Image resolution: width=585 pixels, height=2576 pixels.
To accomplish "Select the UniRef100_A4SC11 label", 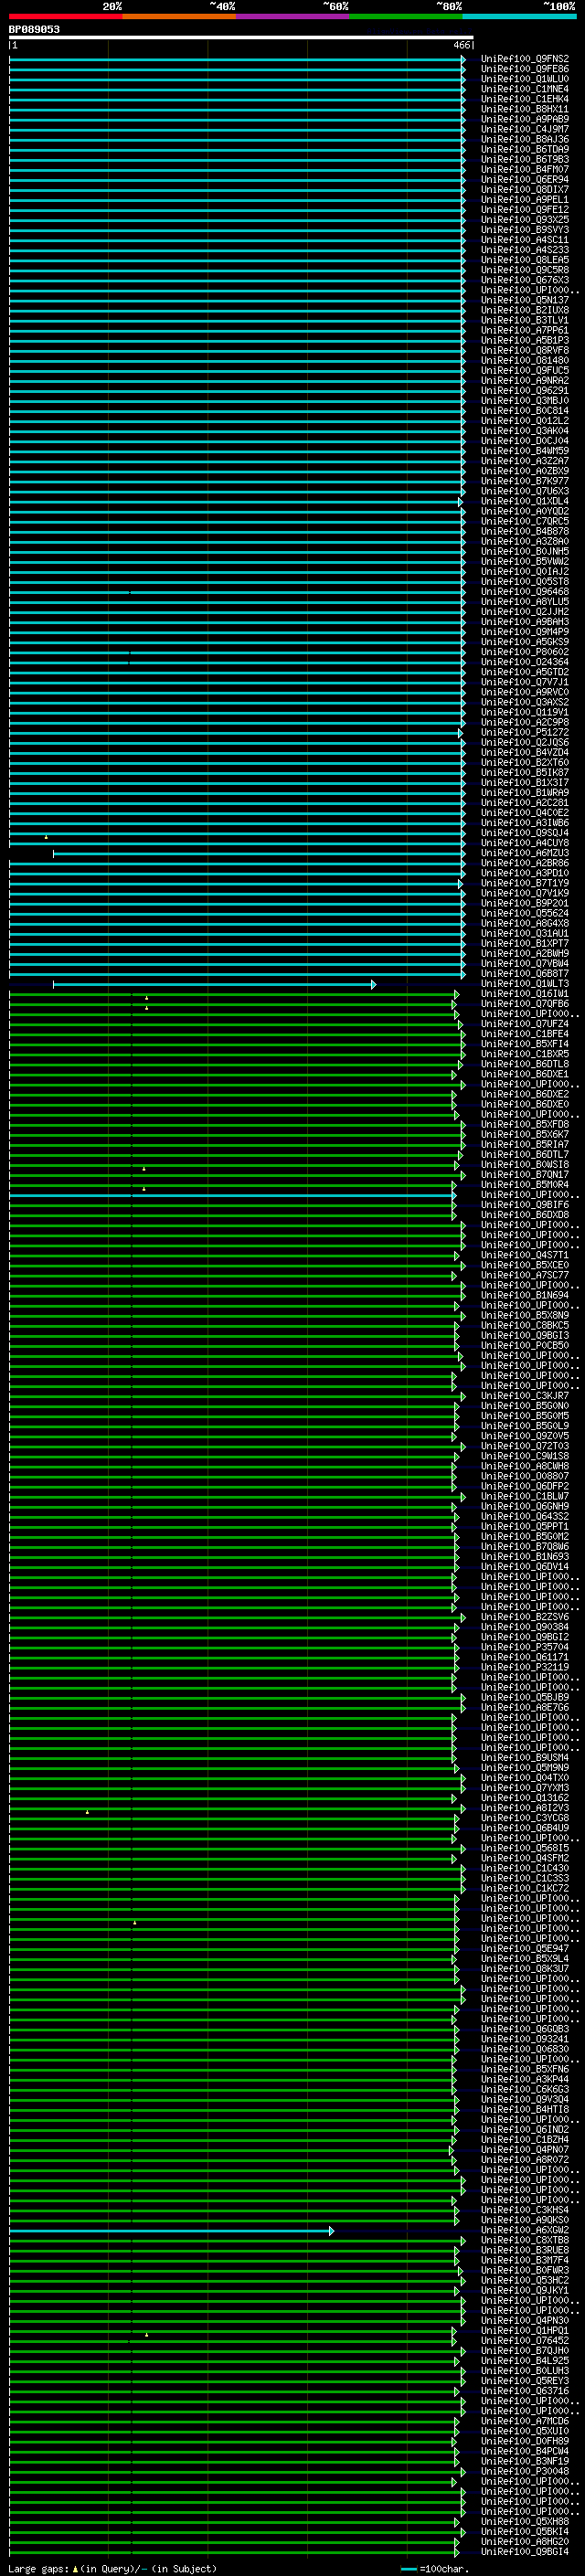I will click(x=524, y=240).
